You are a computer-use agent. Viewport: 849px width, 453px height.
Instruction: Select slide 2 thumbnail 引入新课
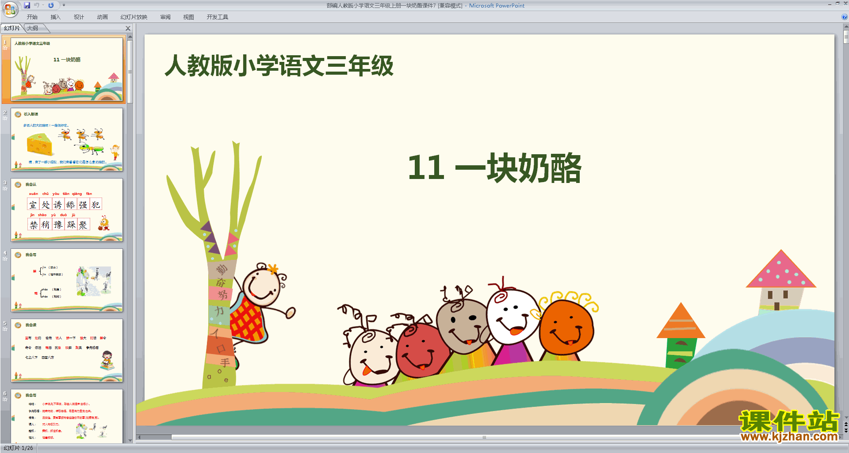point(67,140)
